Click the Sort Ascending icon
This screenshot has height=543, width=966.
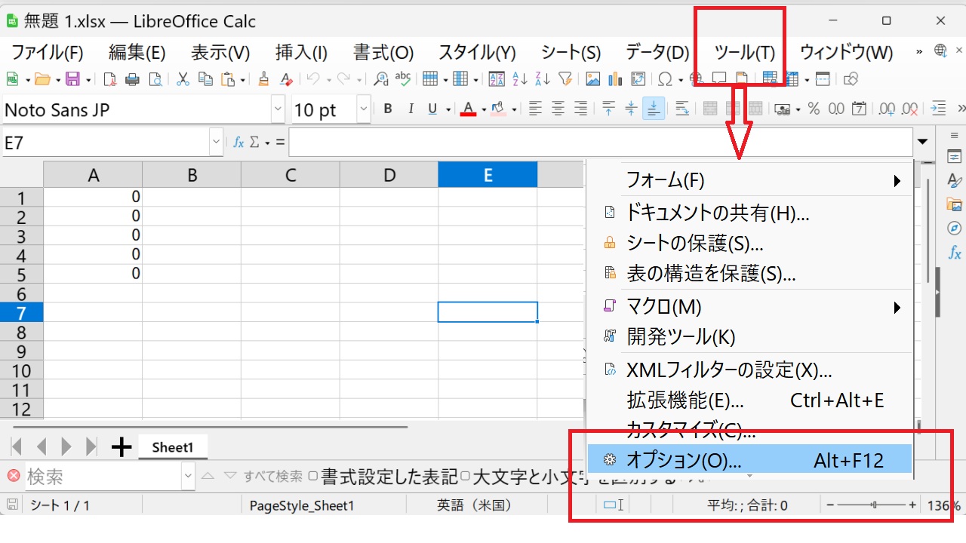519,79
